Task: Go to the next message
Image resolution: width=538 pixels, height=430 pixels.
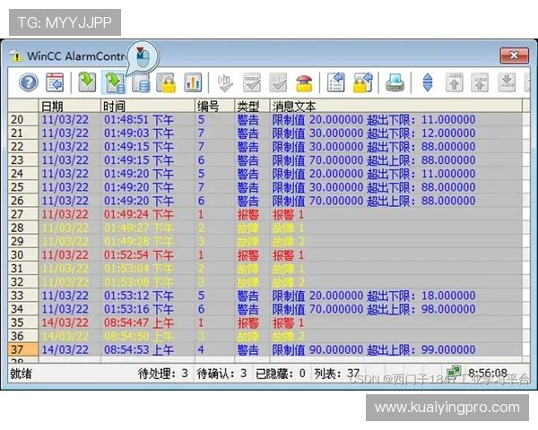Action: coord(507,82)
